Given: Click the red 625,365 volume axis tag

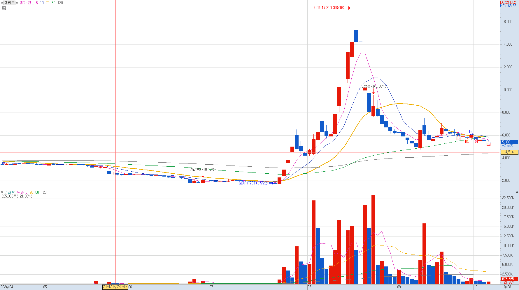Looking at the screenshot, I should click(x=509, y=279).
